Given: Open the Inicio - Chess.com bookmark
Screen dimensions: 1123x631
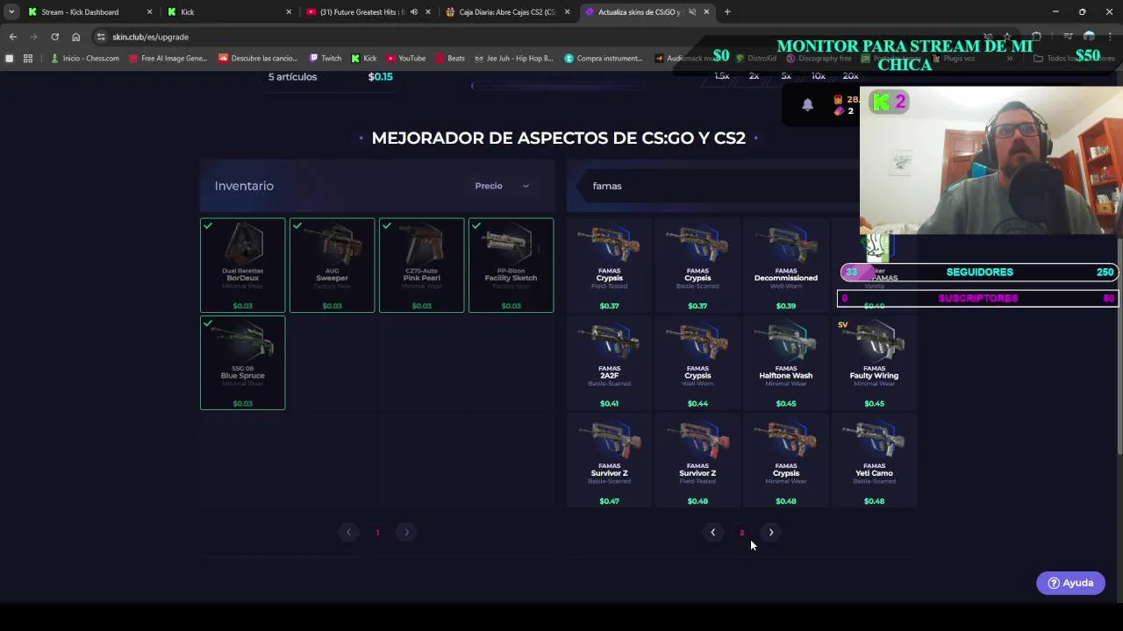Looking at the screenshot, I should coord(85,59).
